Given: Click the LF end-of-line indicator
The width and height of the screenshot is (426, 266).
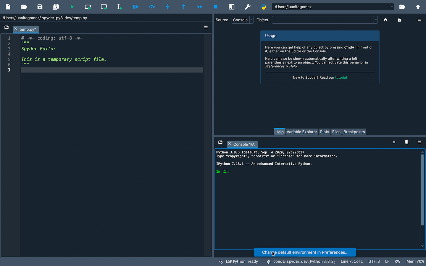Looking at the screenshot, I should pyautogui.click(x=387, y=262).
